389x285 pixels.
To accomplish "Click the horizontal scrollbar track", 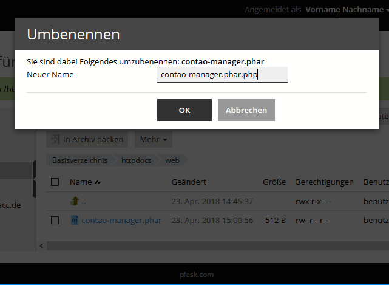I will pos(218,246).
